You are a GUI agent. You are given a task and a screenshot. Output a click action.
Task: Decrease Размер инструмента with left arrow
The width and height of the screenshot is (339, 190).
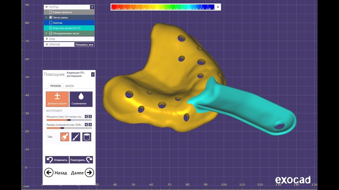(86, 125)
